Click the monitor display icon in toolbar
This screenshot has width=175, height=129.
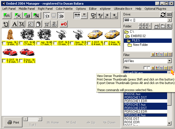coord(54,16)
